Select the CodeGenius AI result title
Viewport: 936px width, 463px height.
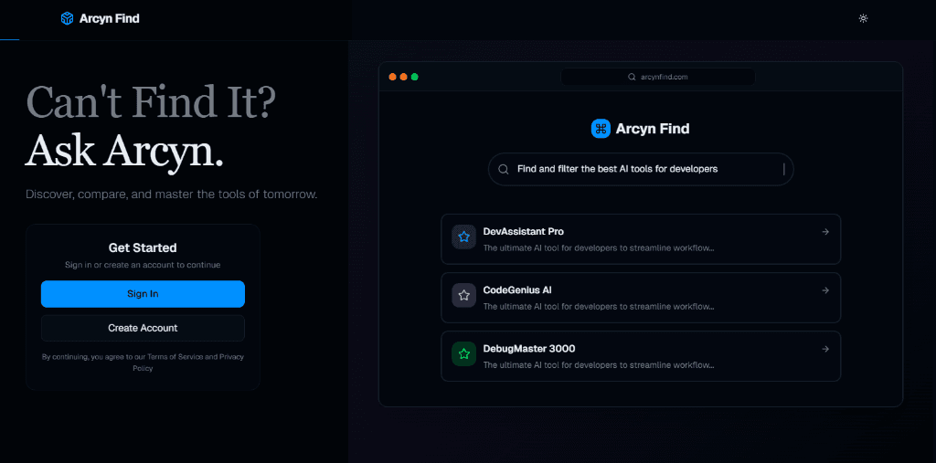coord(516,290)
